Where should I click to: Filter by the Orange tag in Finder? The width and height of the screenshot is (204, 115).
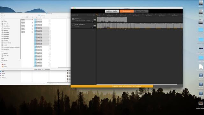[5, 67]
